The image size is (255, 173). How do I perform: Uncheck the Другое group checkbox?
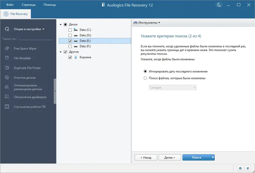(65, 52)
